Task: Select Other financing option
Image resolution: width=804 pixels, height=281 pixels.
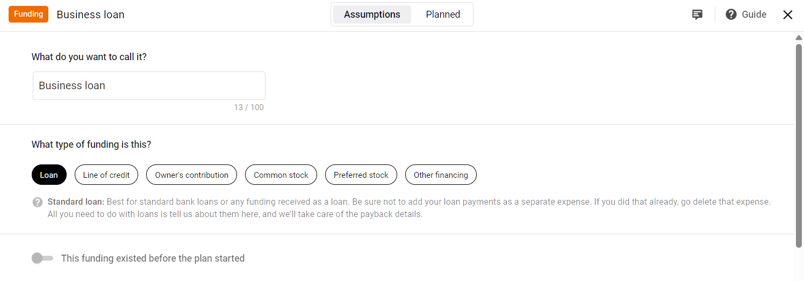Action: (441, 175)
